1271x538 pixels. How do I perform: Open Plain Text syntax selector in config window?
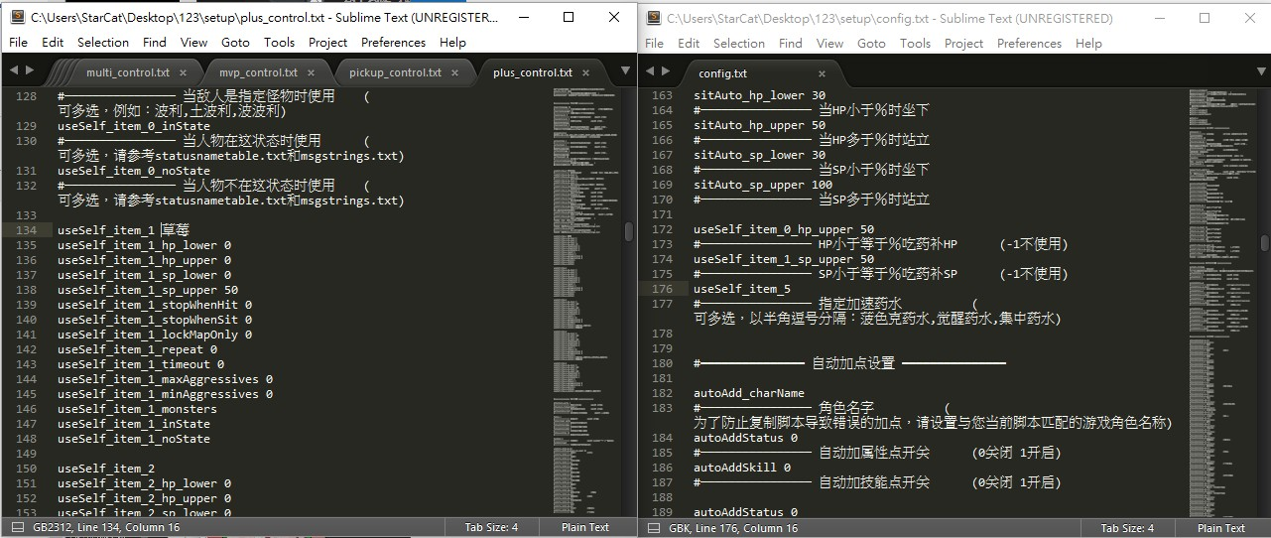1220,528
